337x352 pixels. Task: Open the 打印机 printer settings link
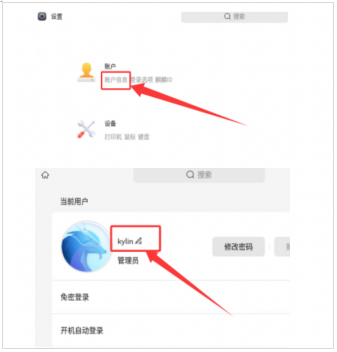[114, 138]
